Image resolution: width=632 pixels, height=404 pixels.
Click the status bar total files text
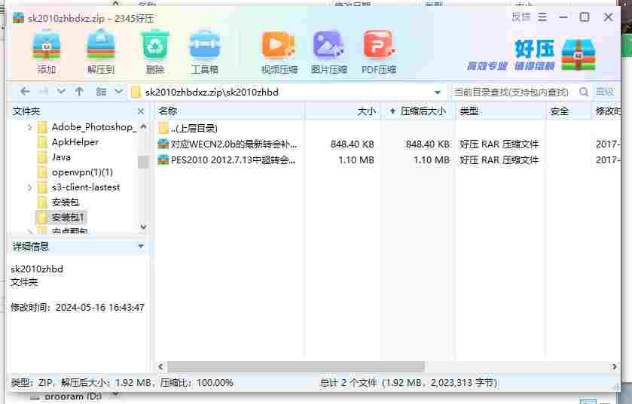[x=408, y=383]
